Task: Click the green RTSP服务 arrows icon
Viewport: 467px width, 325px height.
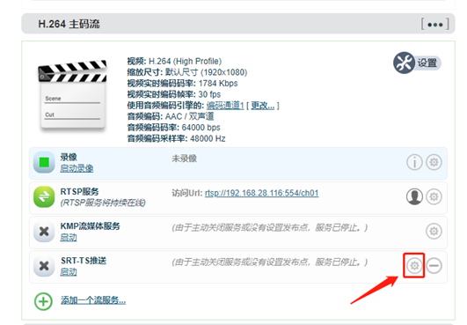Action: [x=44, y=196]
